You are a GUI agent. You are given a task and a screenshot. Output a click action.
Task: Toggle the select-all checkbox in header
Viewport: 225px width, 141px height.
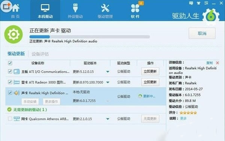point(10,63)
